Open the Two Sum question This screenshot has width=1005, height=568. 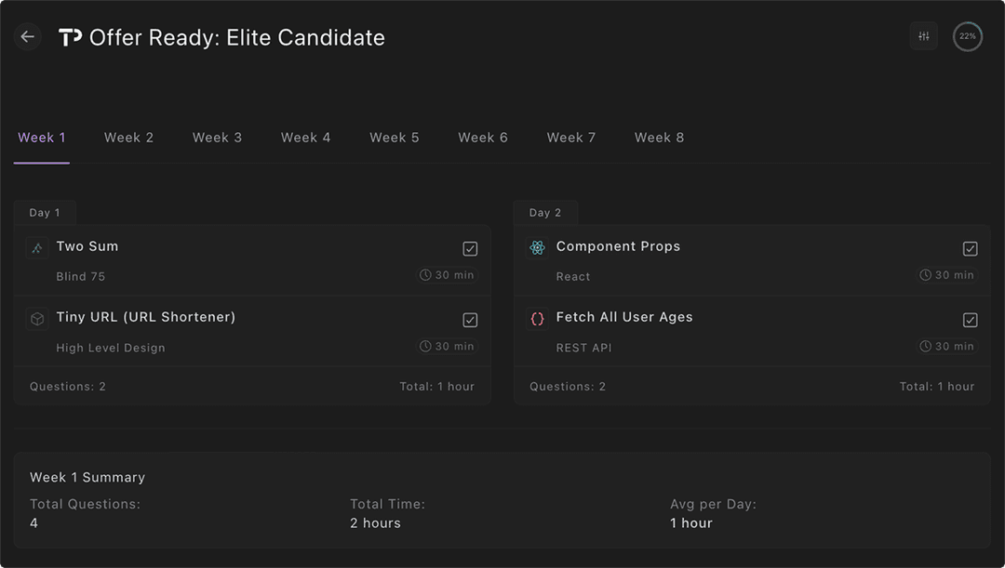pyautogui.click(x=87, y=246)
